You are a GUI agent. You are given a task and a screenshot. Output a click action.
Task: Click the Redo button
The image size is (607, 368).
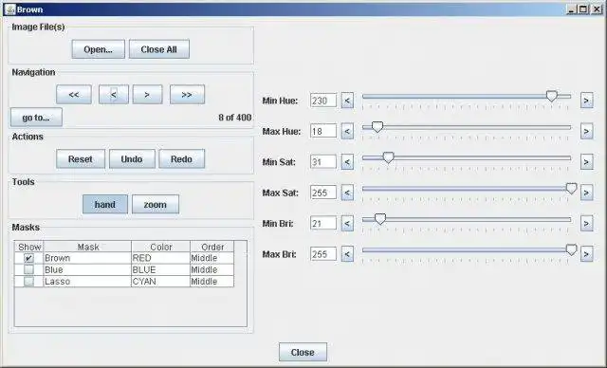[181, 159]
